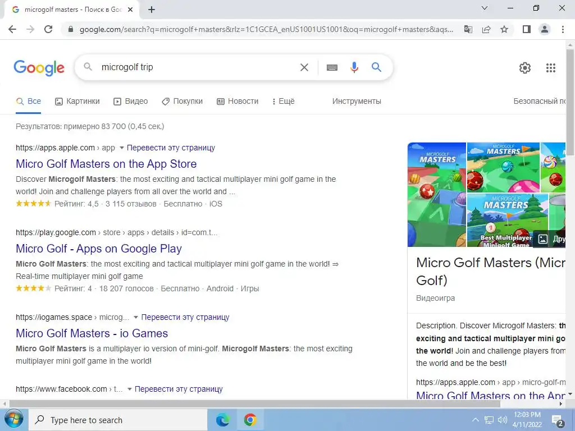Viewport: 575px width, 431px height.
Task: Select the Все results tab
Action: coord(29,101)
